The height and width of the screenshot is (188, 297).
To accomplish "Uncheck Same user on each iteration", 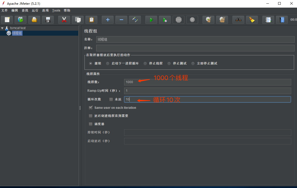I will pyautogui.click(x=91, y=108).
